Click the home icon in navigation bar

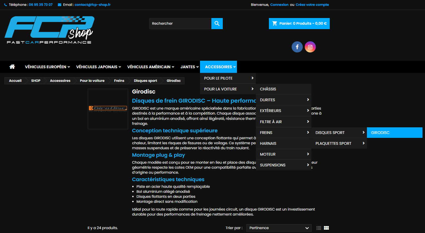point(12,67)
